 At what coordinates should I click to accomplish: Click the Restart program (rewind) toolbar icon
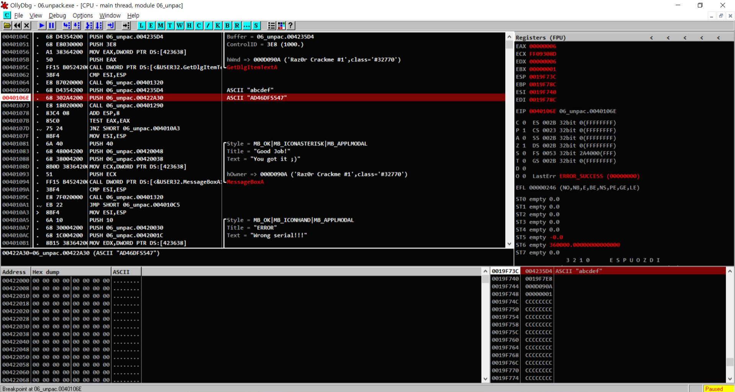click(x=17, y=26)
